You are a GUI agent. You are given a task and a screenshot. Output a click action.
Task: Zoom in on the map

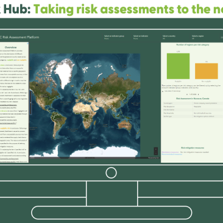tap(156, 149)
